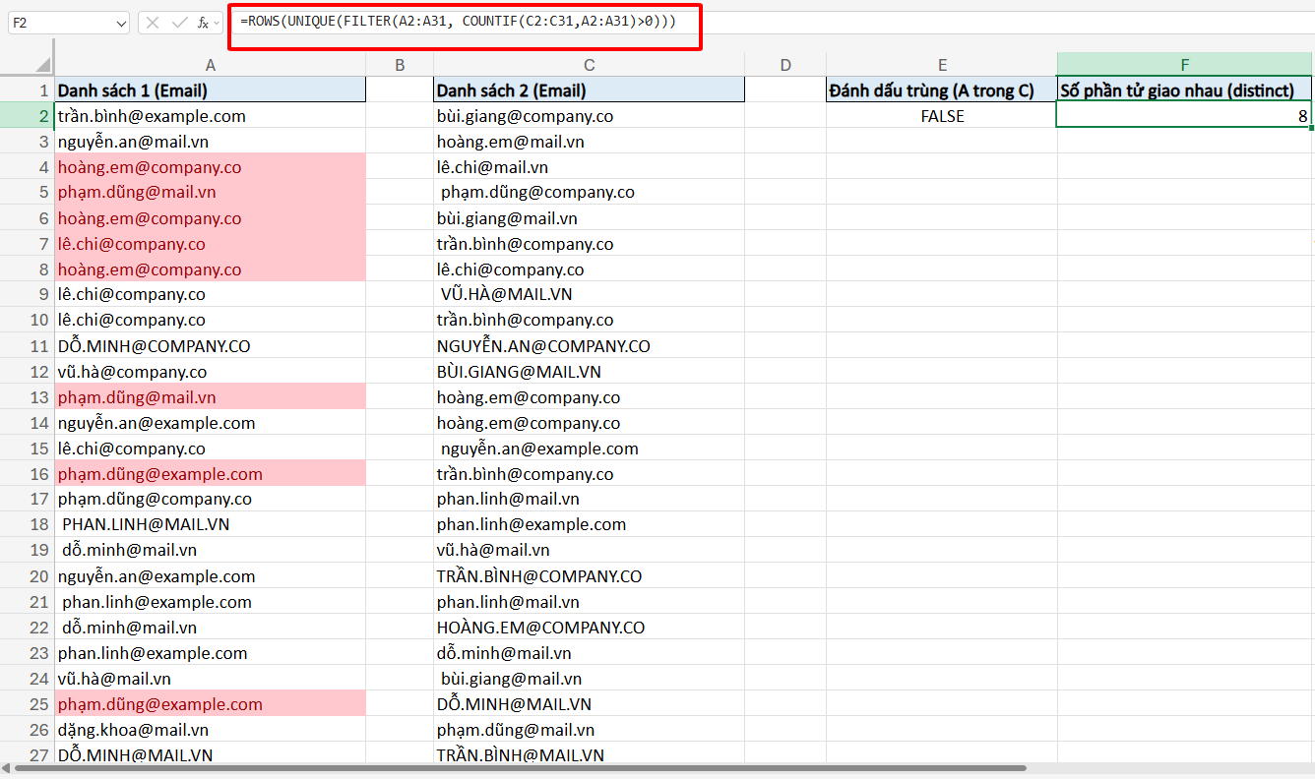
Task: Select row 25 header
Action: [x=39, y=704]
